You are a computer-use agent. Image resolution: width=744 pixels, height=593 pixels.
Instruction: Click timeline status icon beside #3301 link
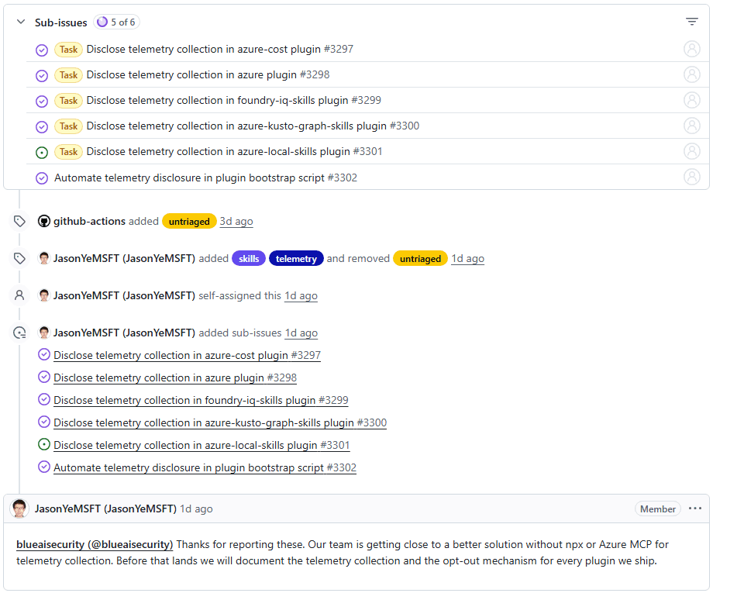point(43,444)
